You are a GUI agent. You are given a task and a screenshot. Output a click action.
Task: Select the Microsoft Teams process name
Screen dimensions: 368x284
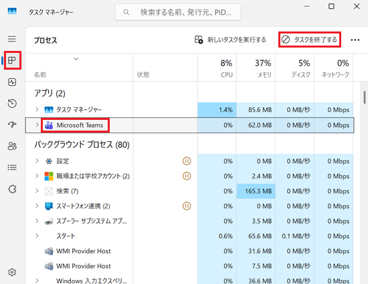(x=80, y=125)
